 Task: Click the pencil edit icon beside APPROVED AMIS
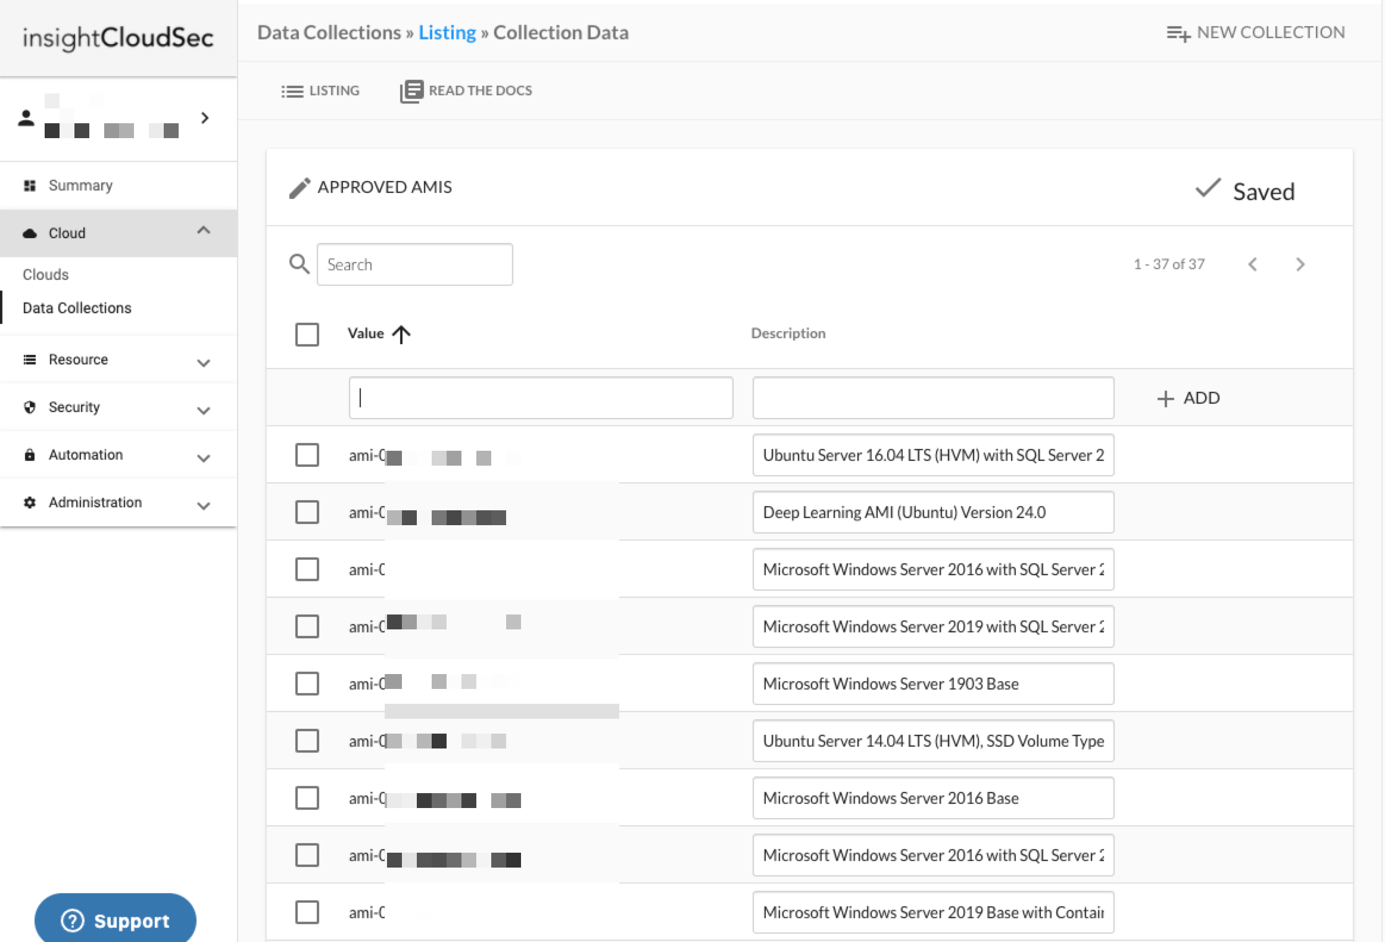(299, 188)
